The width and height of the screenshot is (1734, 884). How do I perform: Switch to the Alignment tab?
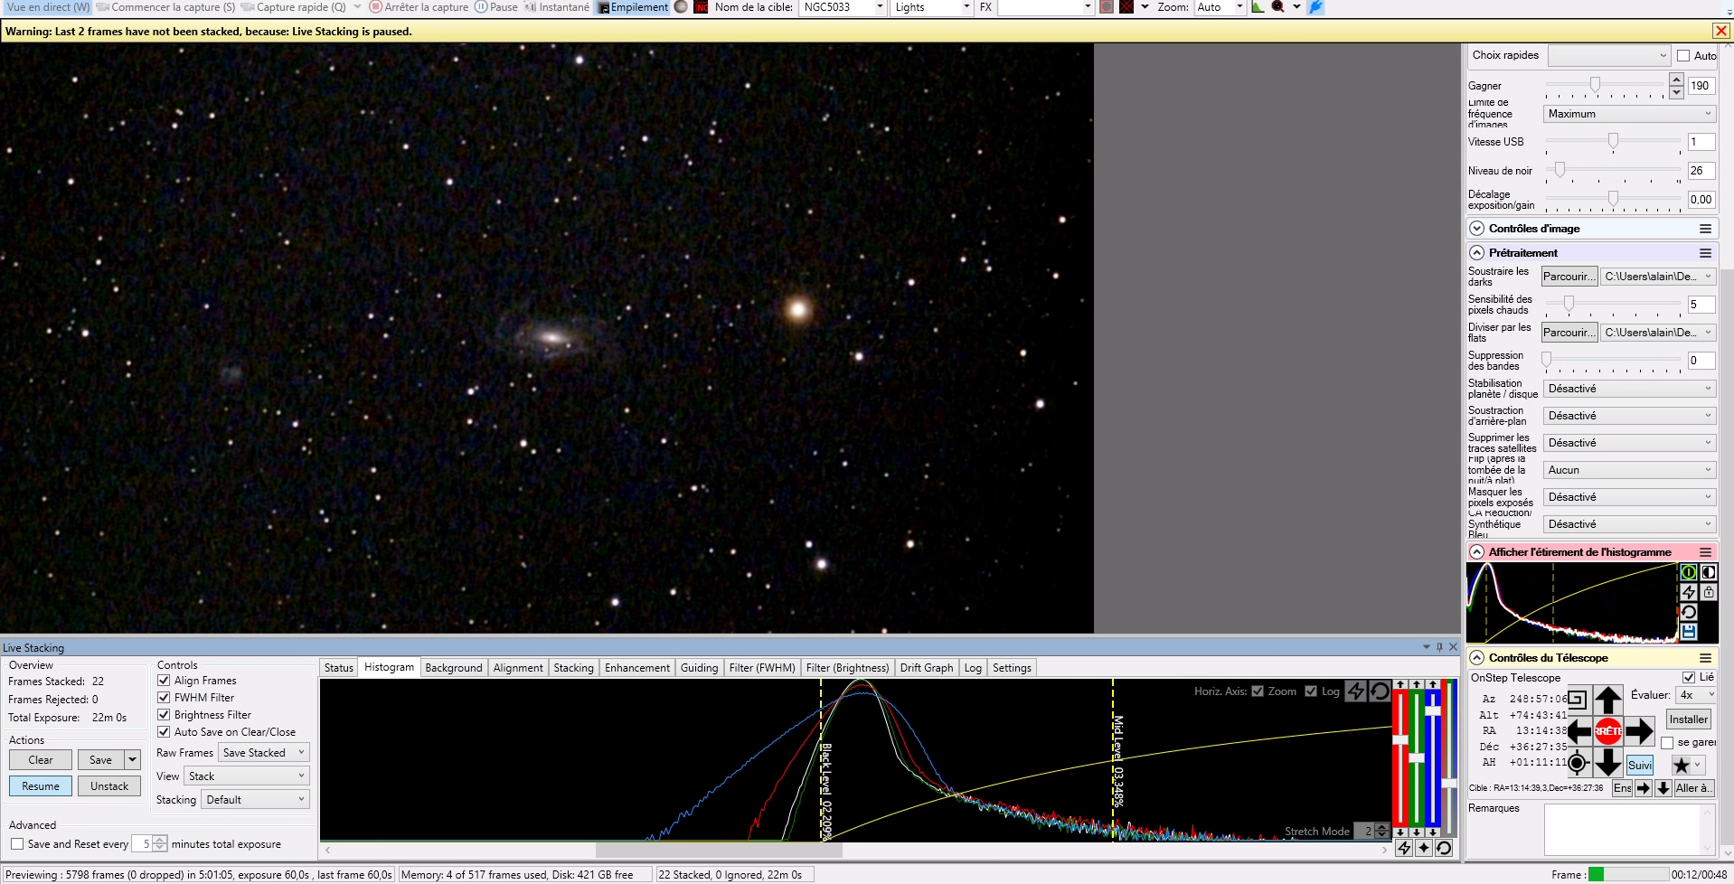518,668
